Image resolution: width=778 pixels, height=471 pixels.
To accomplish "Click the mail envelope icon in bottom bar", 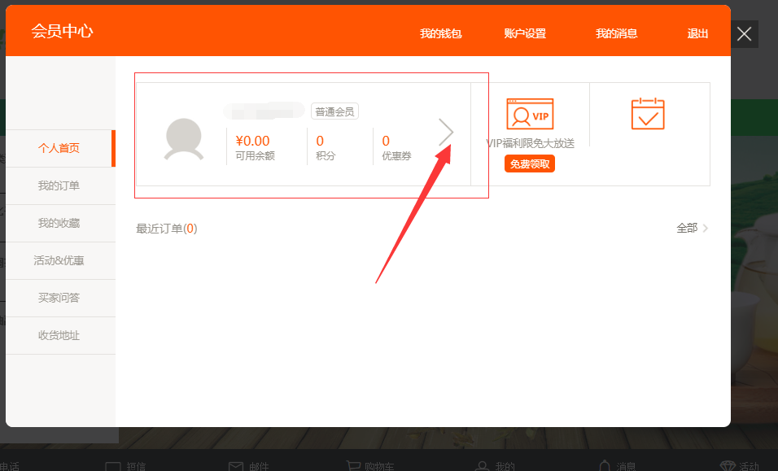I will pyautogui.click(x=236, y=466).
